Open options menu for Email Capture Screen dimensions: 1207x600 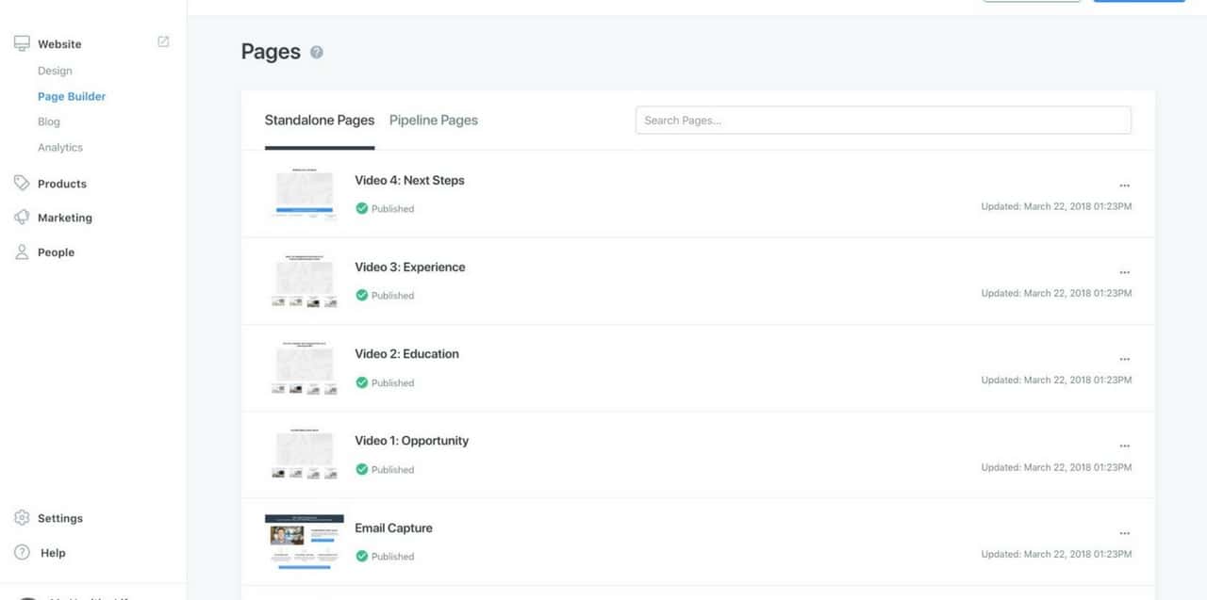tap(1124, 533)
